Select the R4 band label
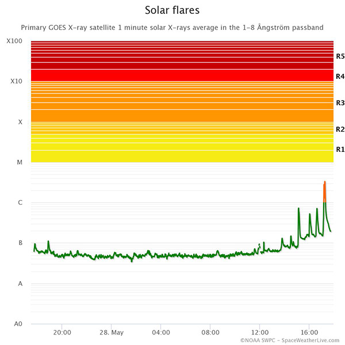The height and width of the screenshot is (345, 345). pyautogui.click(x=340, y=76)
